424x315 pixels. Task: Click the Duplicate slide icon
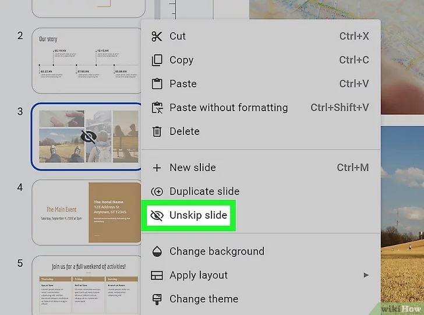[157, 192]
